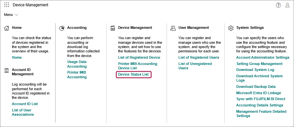
Task: Open Printer MIB Accounting Device List
Action: point(138,66)
